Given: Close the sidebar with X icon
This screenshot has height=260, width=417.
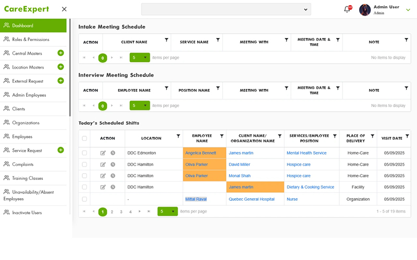Looking at the screenshot, I should click(x=64, y=9).
